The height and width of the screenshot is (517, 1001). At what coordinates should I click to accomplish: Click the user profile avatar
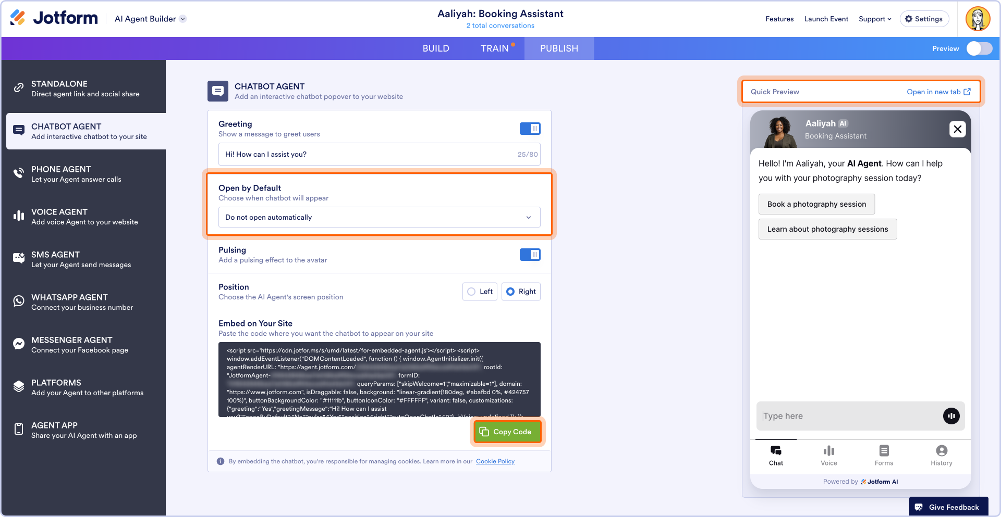pyautogui.click(x=978, y=19)
